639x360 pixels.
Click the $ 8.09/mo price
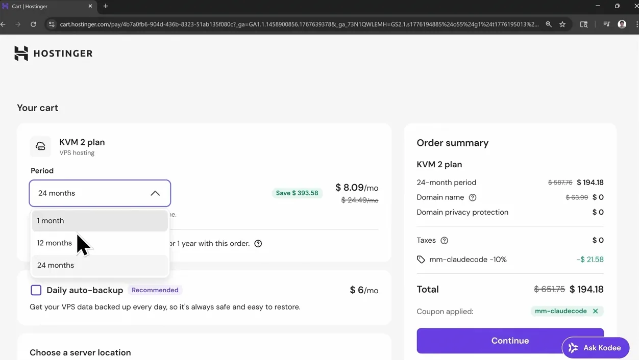357,188
